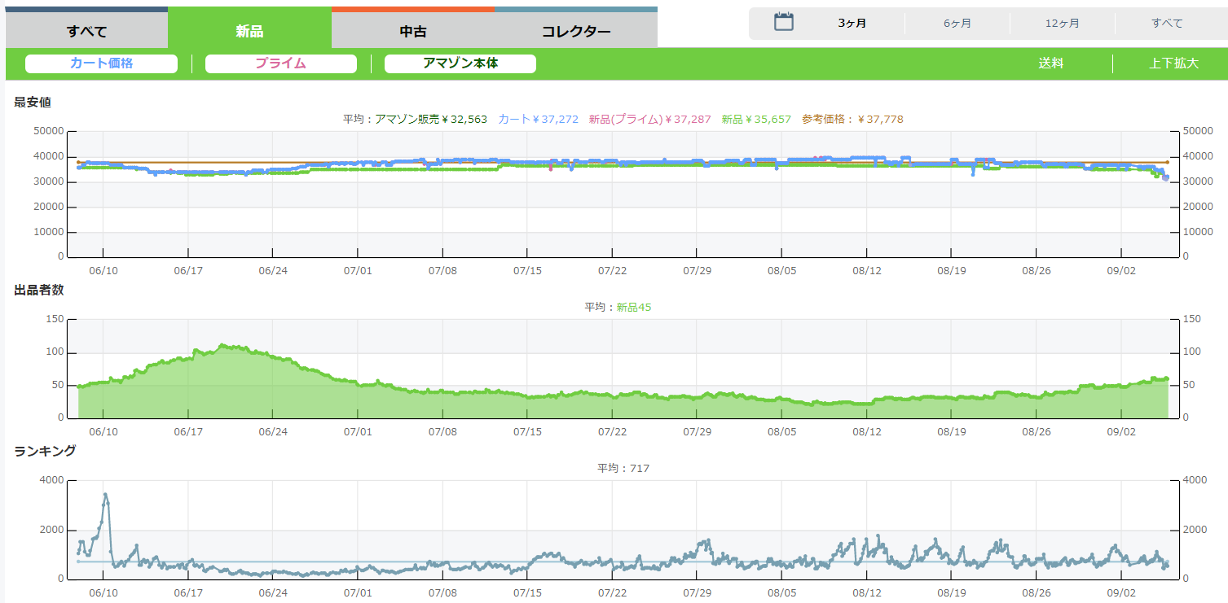1228x603 pixels.
Task: Open the 中古 tab
Action: point(413,32)
